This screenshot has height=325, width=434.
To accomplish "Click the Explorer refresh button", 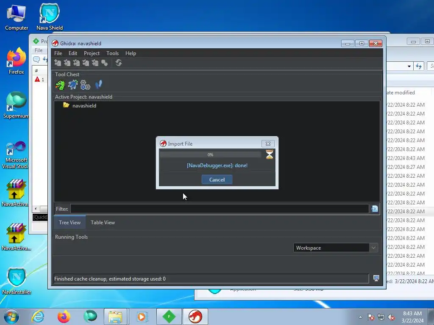I will (419, 66).
